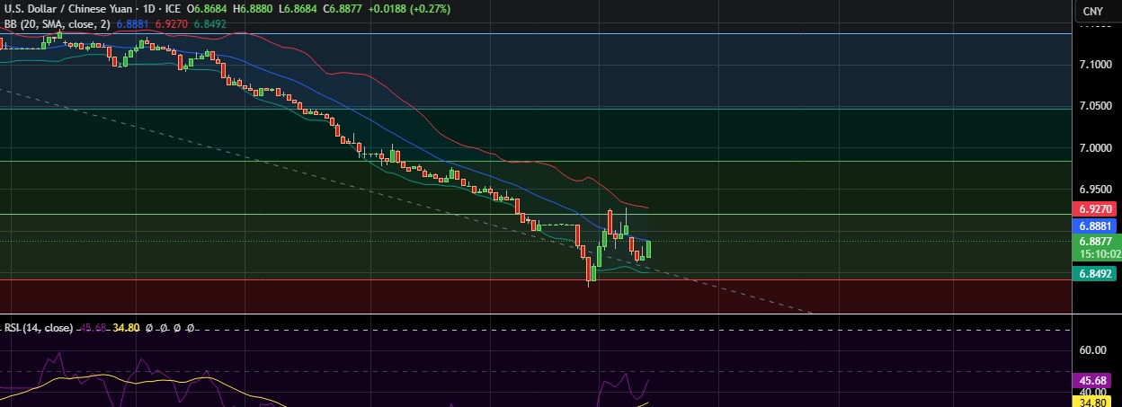Click the purple 45.68 RSI legend value
1122x407 pixels.
pyautogui.click(x=94, y=329)
